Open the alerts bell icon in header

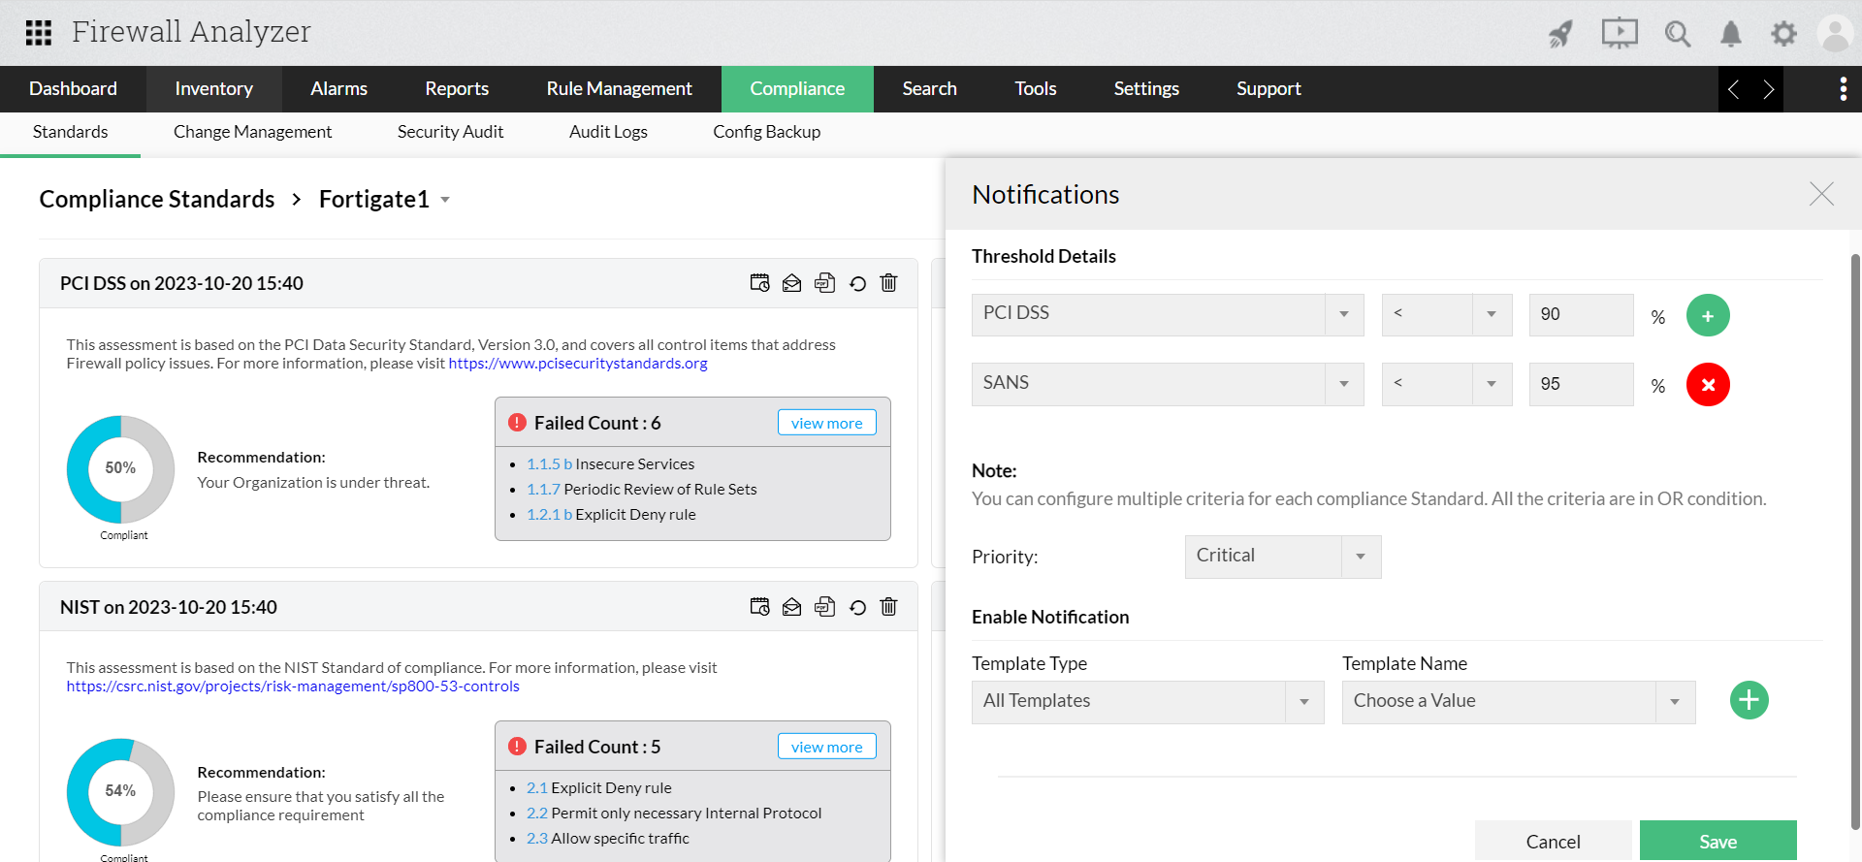pos(1730,34)
